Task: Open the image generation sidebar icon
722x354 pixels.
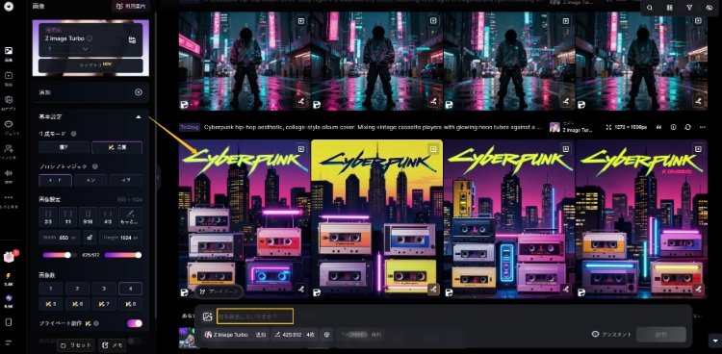Action: [9, 51]
